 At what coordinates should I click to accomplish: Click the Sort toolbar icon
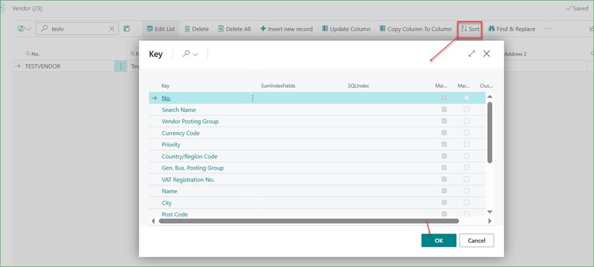[x=464, y=29]
